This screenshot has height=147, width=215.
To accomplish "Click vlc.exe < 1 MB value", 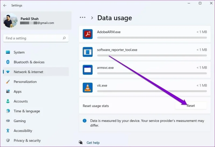I will pos(202,85).
